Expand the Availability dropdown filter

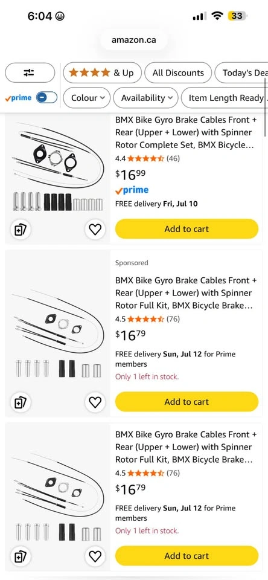click(x=145, y=98)
